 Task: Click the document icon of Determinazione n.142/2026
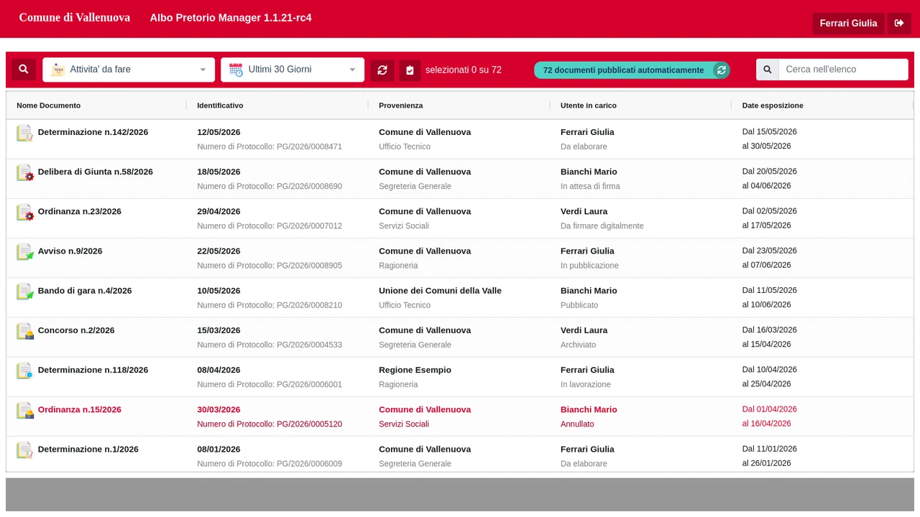(25, 133)
